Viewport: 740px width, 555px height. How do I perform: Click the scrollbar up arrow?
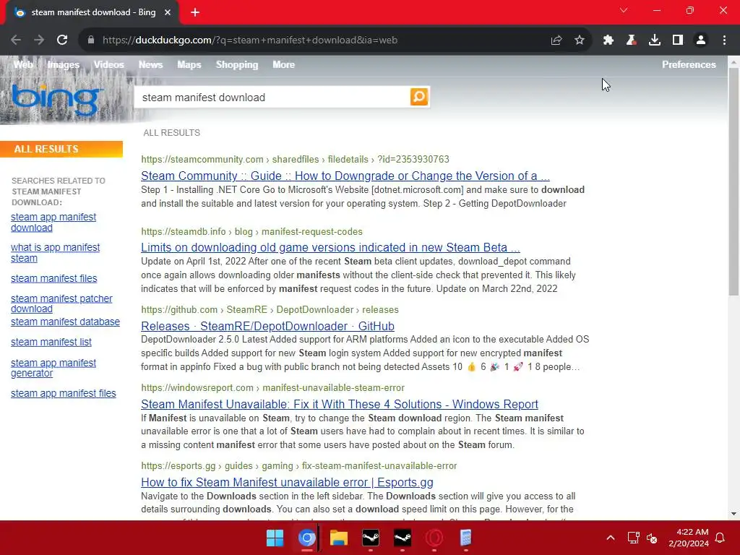tap(733, 61)
